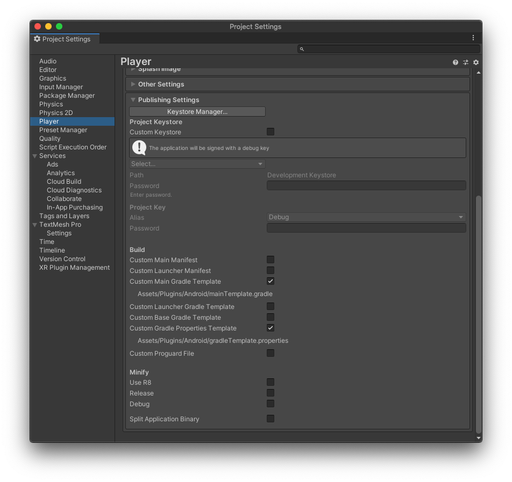
Task: Select Player in the sidebar
Action: (73, 121)
